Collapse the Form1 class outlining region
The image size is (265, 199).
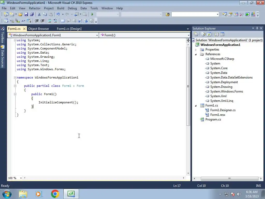tap(15, 86)
